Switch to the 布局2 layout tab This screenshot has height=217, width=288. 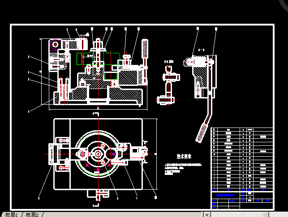click(32, 215)
